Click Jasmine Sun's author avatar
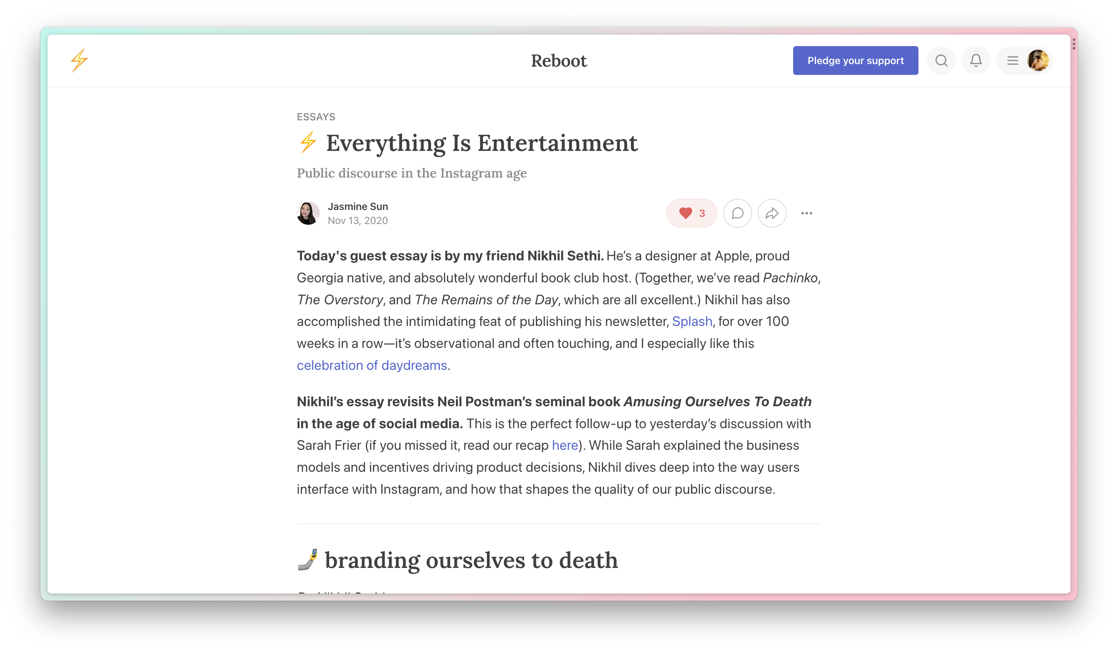 (x=308, y=214)
